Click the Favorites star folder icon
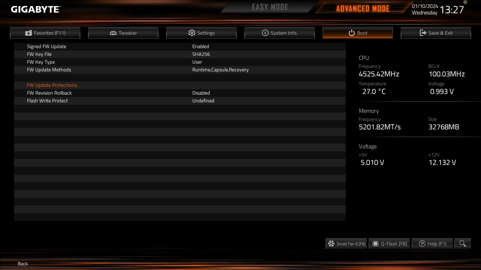481x270 pixels. (x=29, y=33)
